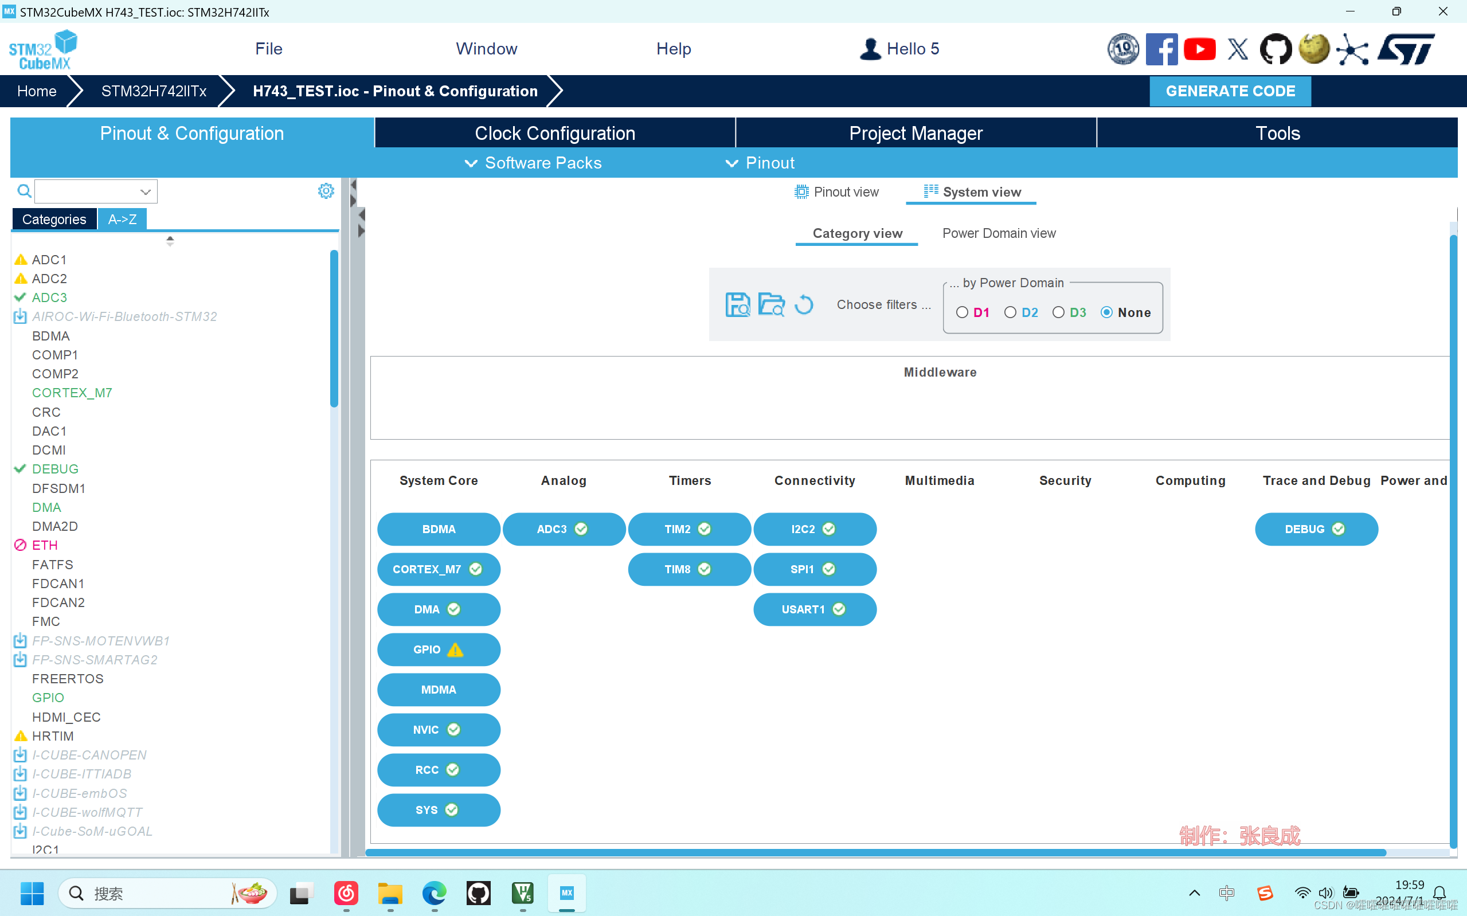Switch to Power Domain view
This screenshot has height=916, width=1467.
pyautogui.click(x=999, y=233)
